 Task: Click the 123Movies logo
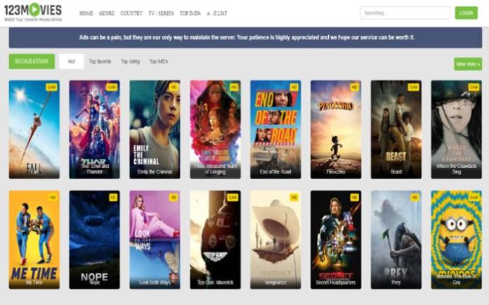point(33,12)
